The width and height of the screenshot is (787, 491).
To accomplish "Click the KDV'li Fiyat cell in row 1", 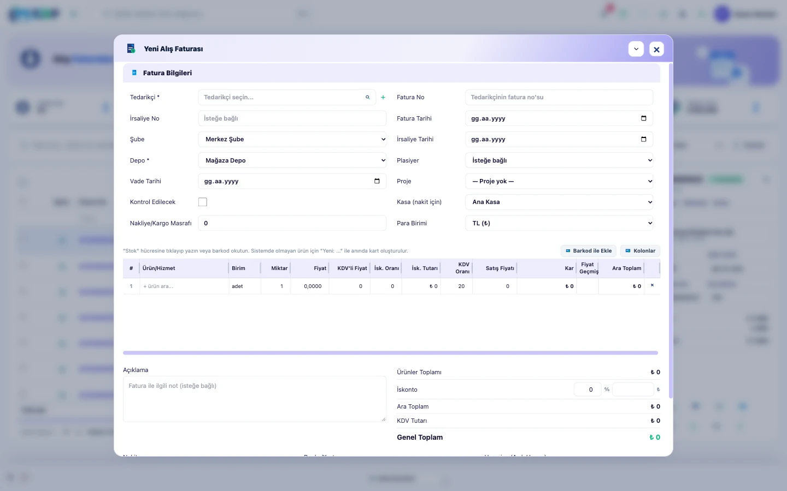I will pos(350,286).
